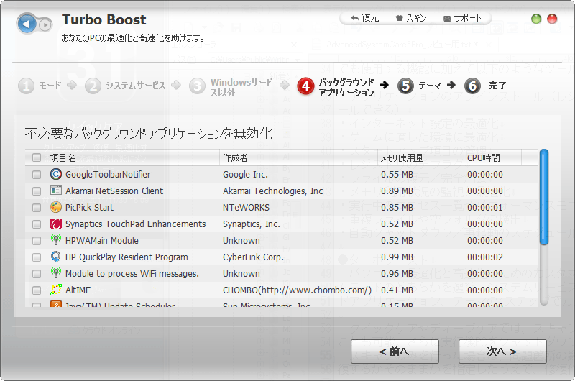
Task: Sort by CPU時間 column header
Action: coord(493,157)
